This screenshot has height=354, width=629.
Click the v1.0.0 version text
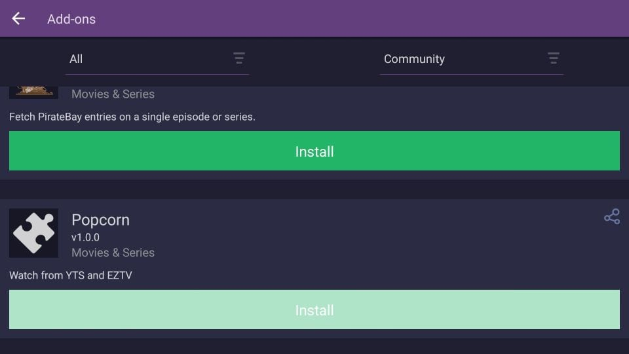tap(85, 237)
